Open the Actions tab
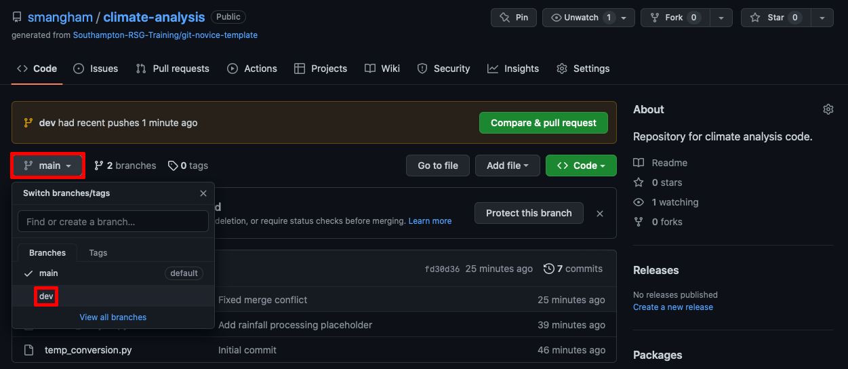Screen dimensions: 848x369 point(252,69)
